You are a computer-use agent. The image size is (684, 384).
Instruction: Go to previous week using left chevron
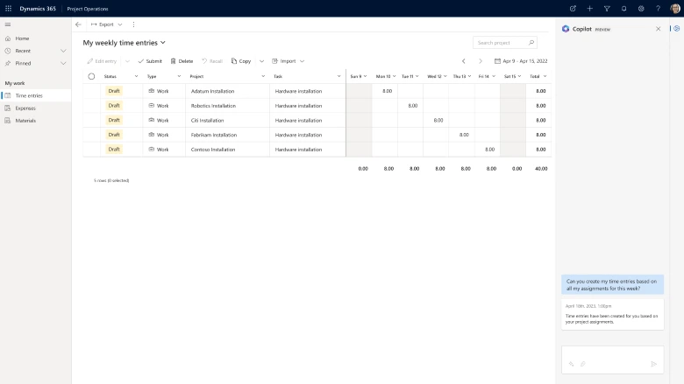tap(464, 61)
